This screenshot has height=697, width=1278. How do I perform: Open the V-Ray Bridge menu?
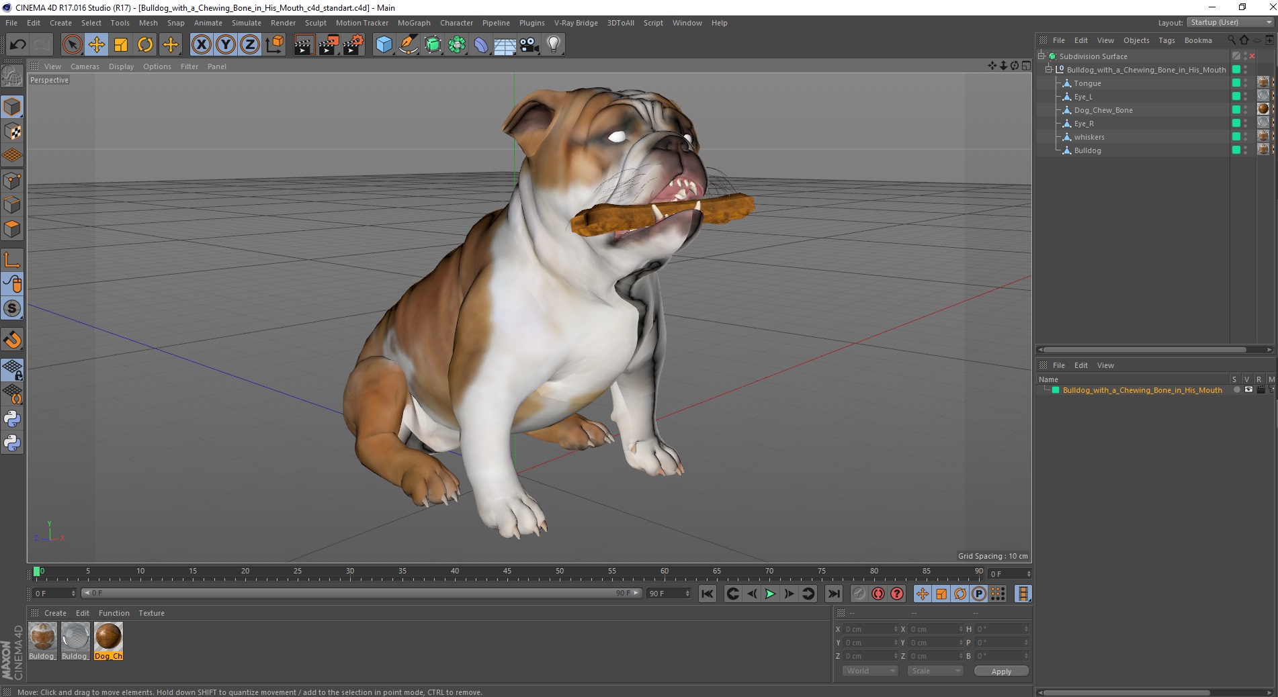[576, 23]
